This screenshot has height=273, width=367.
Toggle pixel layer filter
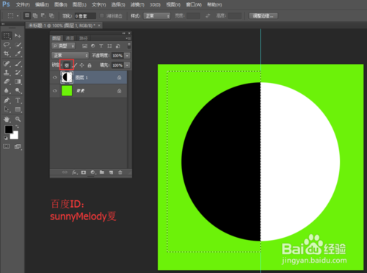[x=84, y=45]
